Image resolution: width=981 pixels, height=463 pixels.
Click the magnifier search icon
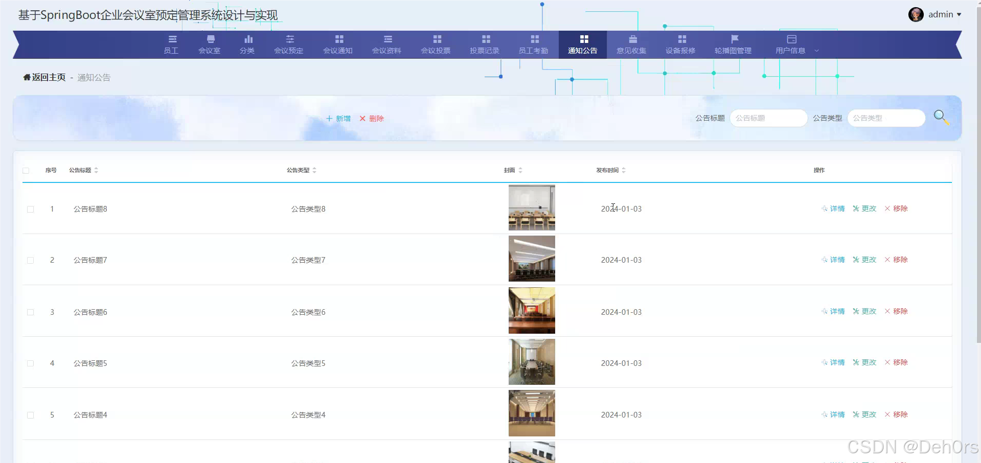[x=941, y=118]
